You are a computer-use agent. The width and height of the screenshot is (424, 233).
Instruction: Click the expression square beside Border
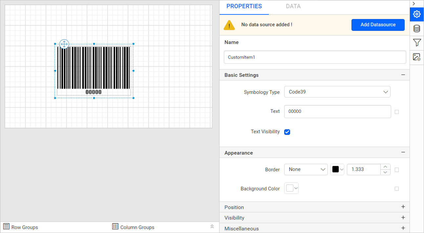tap(397, 170)
